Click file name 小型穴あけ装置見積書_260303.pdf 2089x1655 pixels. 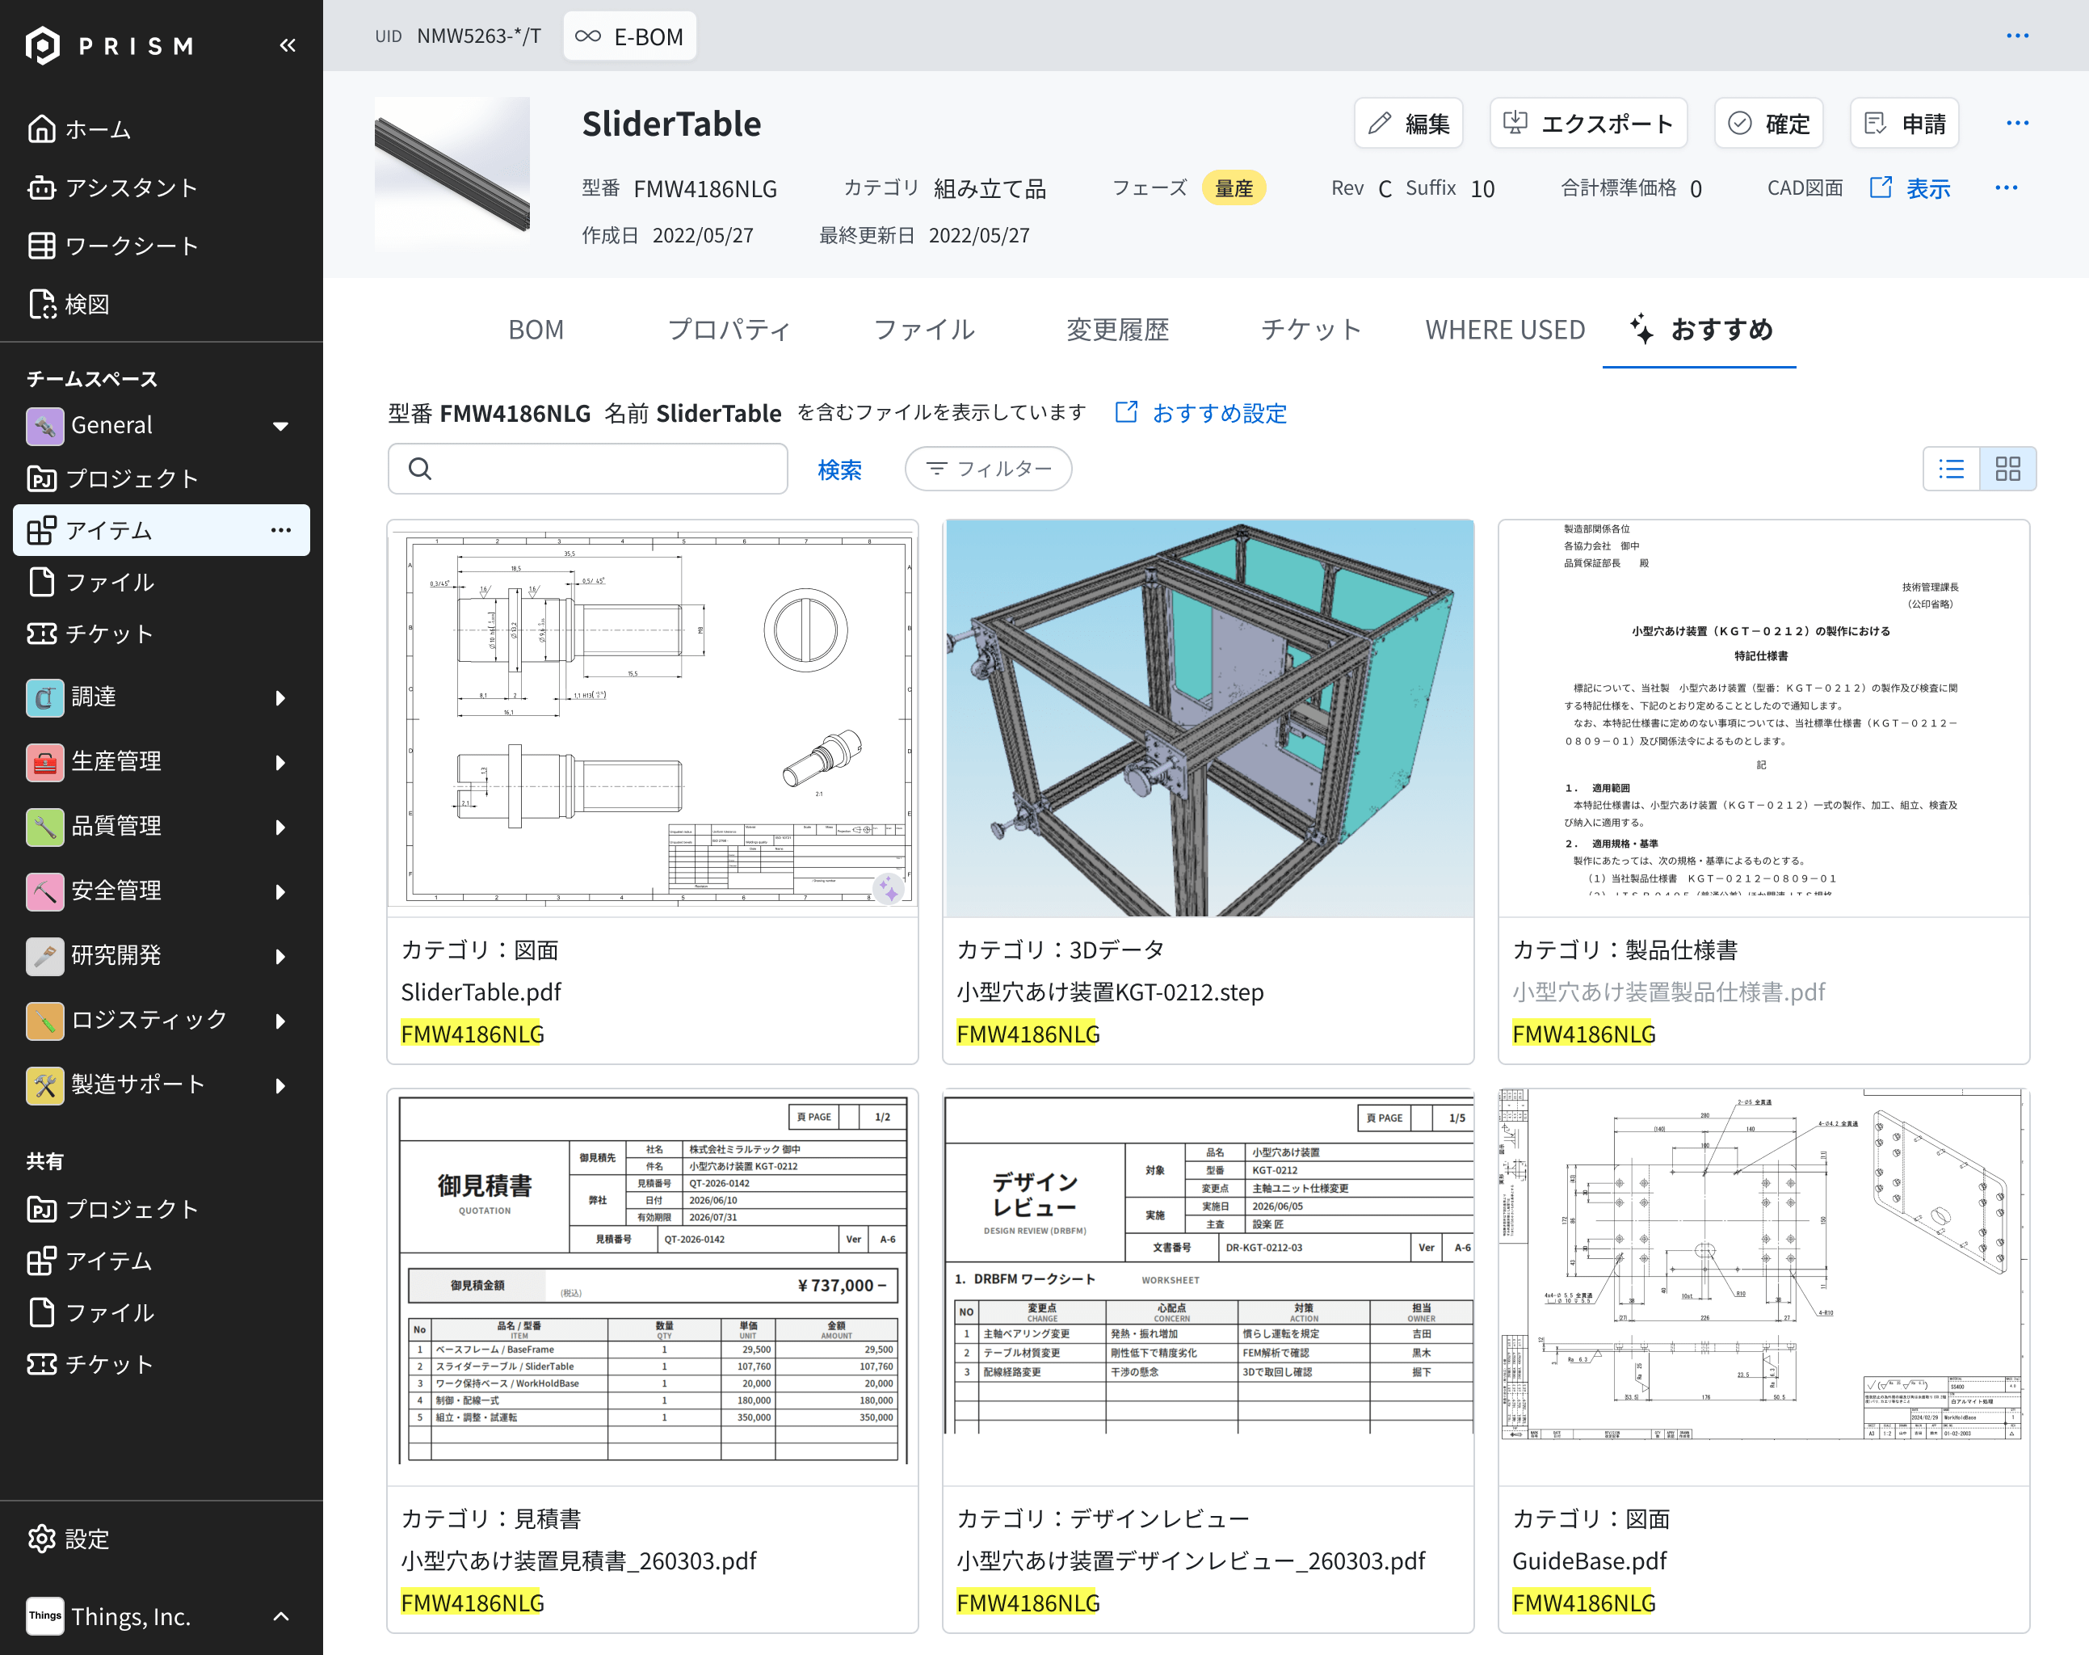pos(579,1561)
